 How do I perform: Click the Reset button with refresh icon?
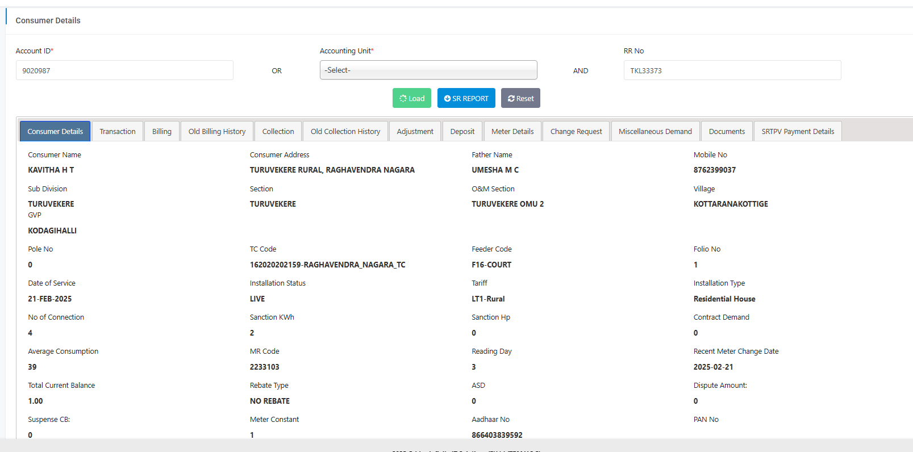(x=520, y=98)
